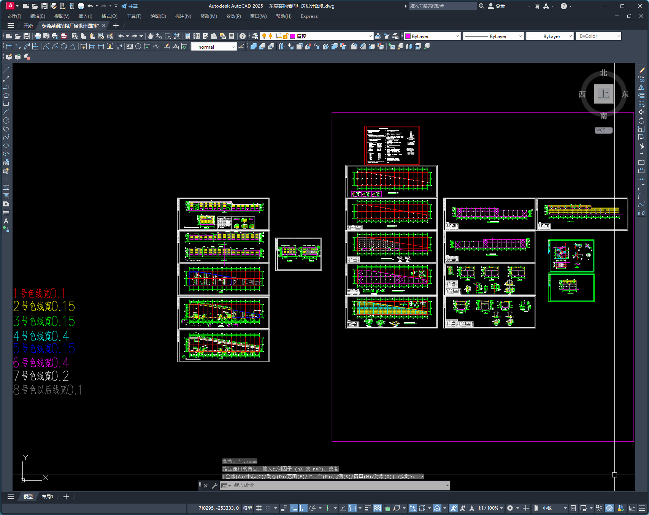Click the Layer Previous icon

click(x=387, y=36)
